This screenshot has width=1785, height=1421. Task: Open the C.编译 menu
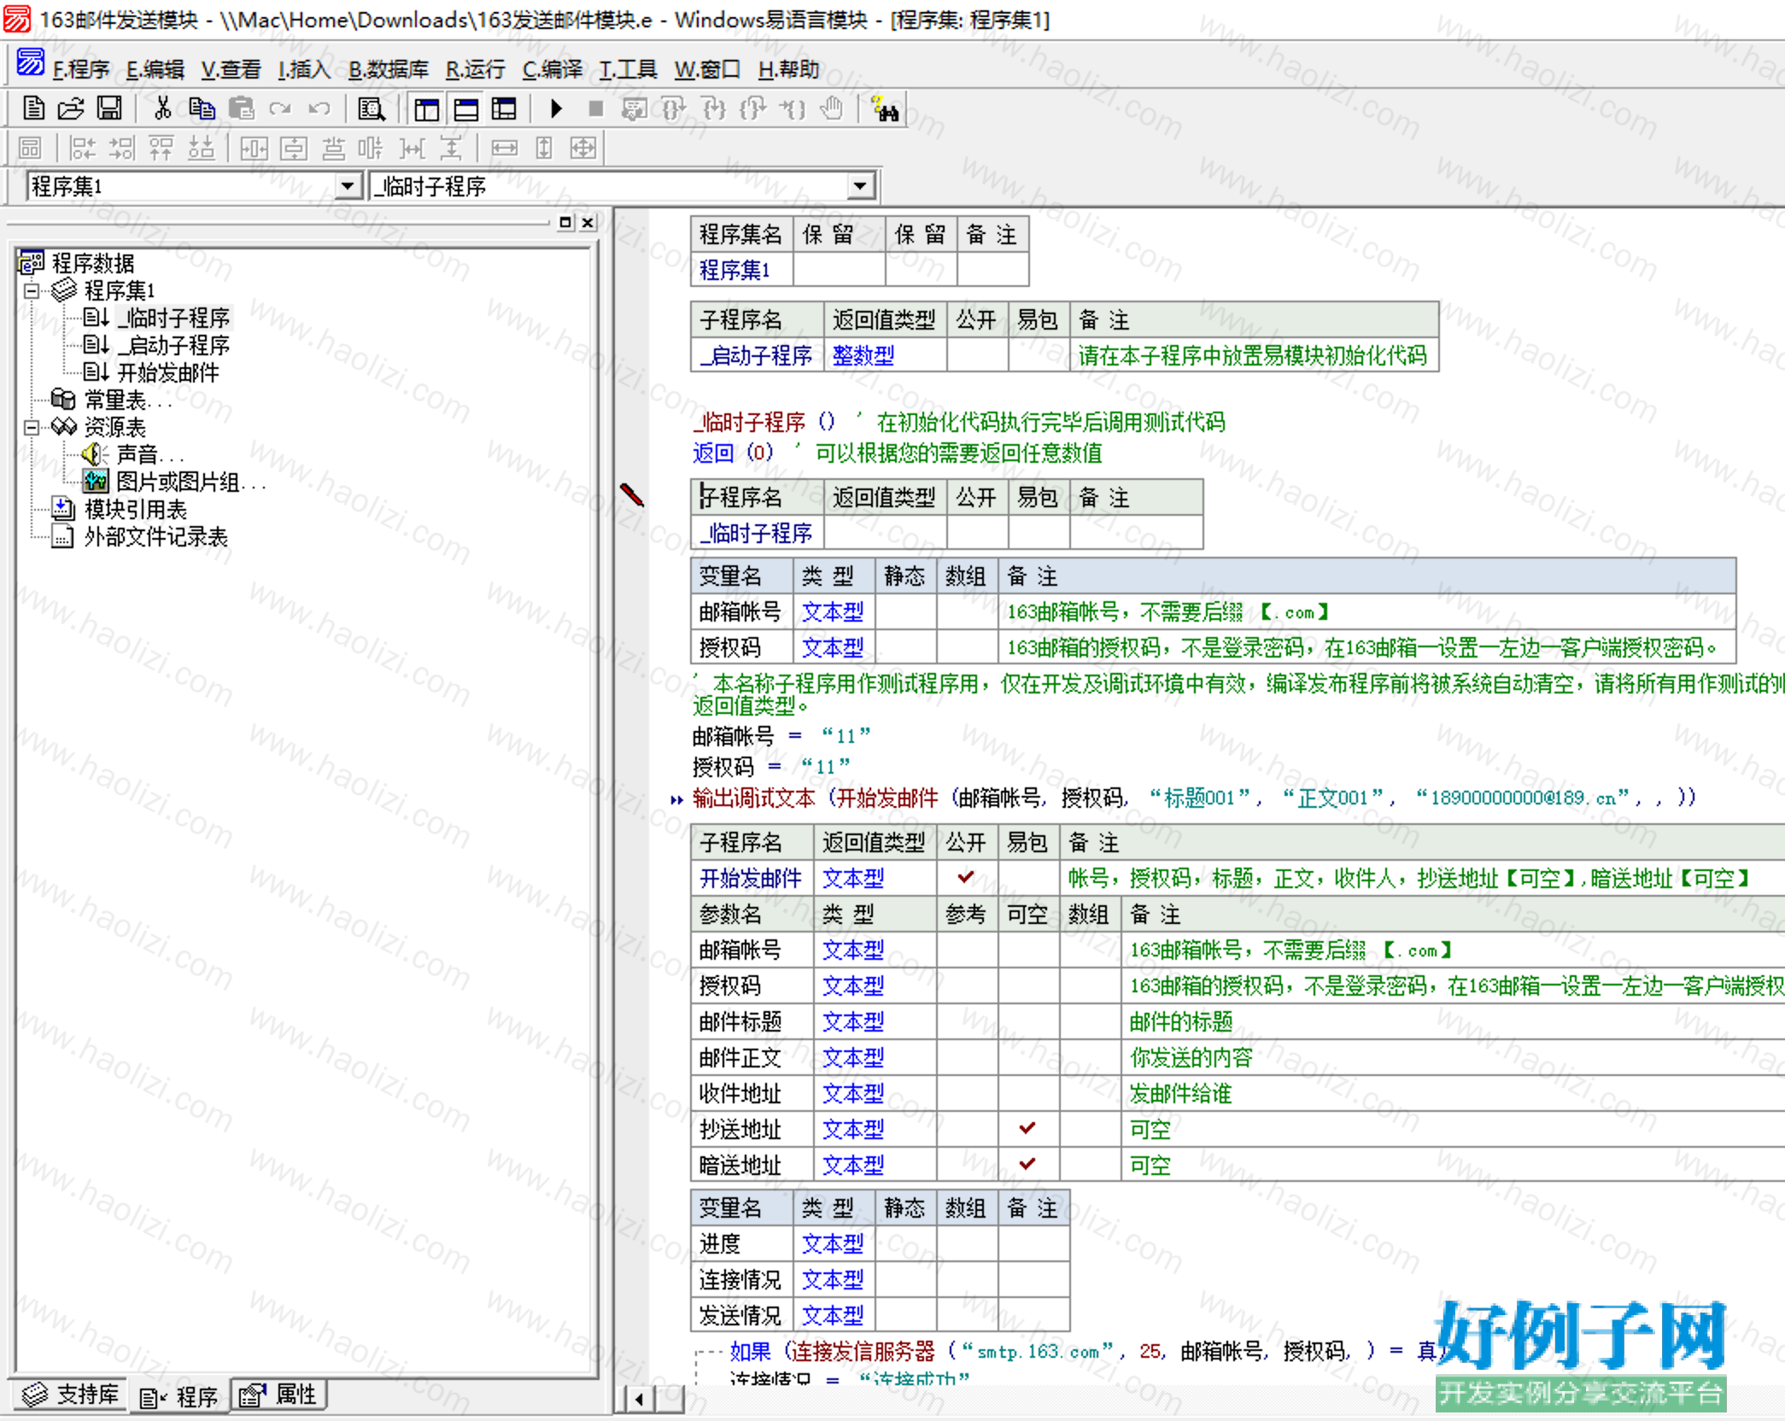pyautogui.click(x=553, y=69)
